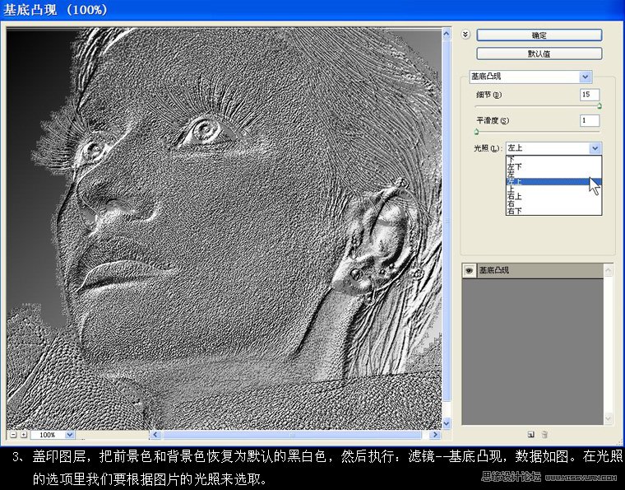
Task: Choose 左下 in the 光照 list
Action: point(553,167)
